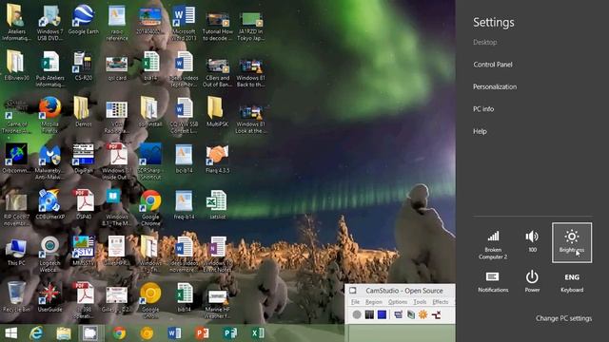Open the Power options icon

click(x=532, y=282)
